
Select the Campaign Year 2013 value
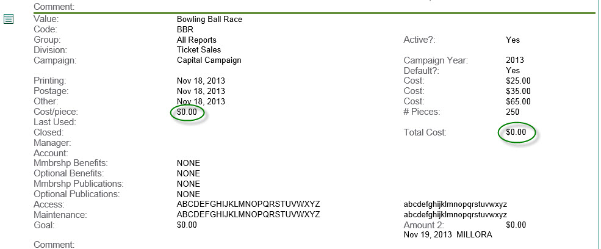click(515, 60)
